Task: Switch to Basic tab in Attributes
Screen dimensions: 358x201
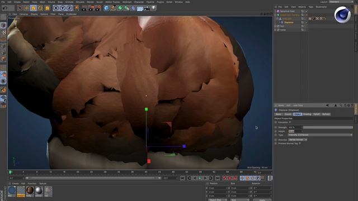Action: 279,114
